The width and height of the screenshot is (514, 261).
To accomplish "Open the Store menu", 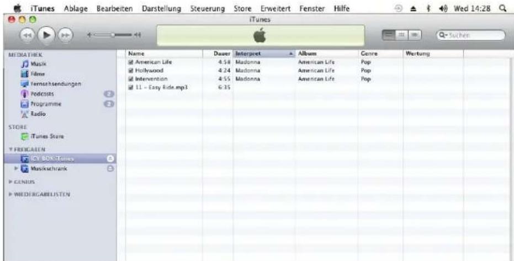I will [x=242, y=9].
